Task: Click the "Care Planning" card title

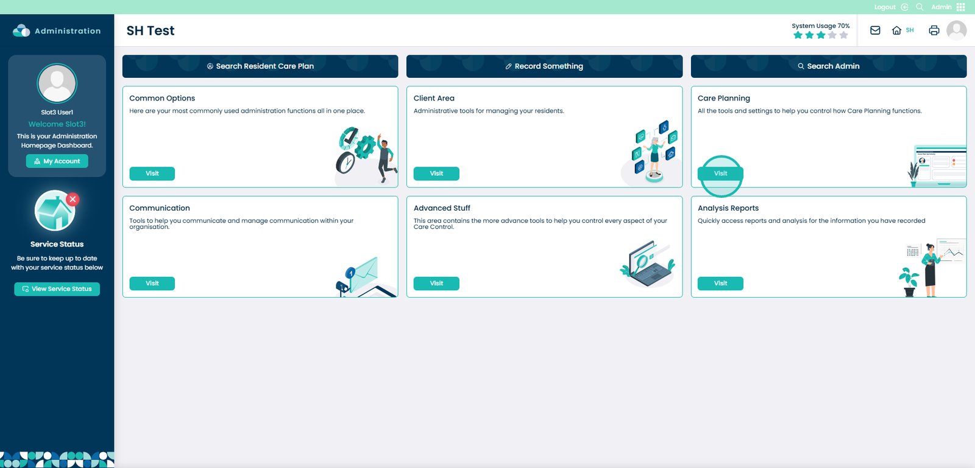Action: tap(724, 98)
